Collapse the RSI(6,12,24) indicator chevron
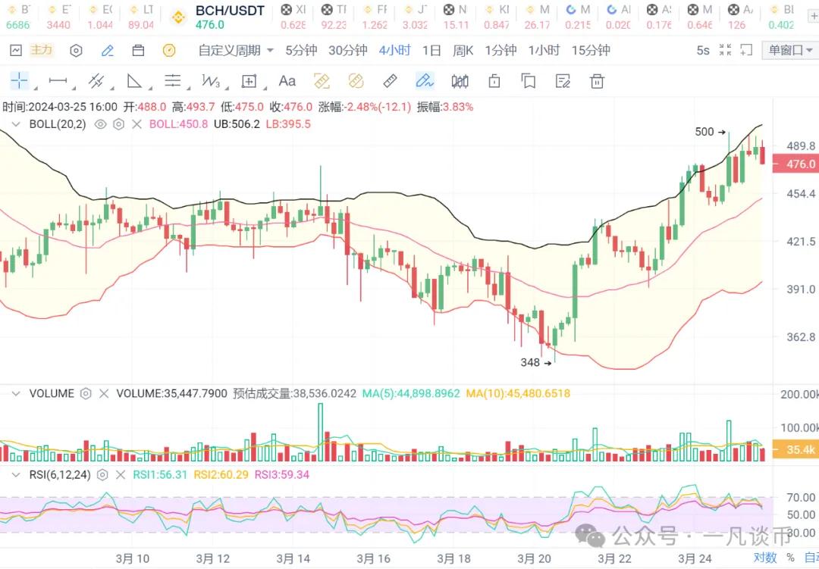The image size is (819, 569). pyautogui.click(x=16, y=475)
